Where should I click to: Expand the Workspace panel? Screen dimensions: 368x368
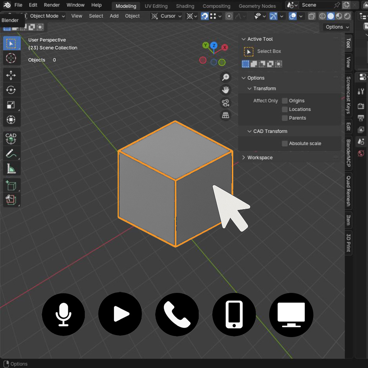point(260,157)
